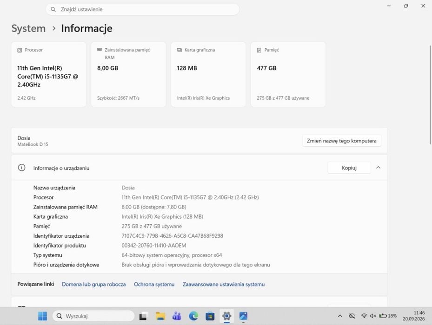Click the Settings gear taskbar icon
This screenshot has height=325, width=432.
tap(226, 316)
